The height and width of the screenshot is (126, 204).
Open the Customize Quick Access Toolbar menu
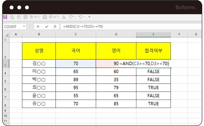90,17
